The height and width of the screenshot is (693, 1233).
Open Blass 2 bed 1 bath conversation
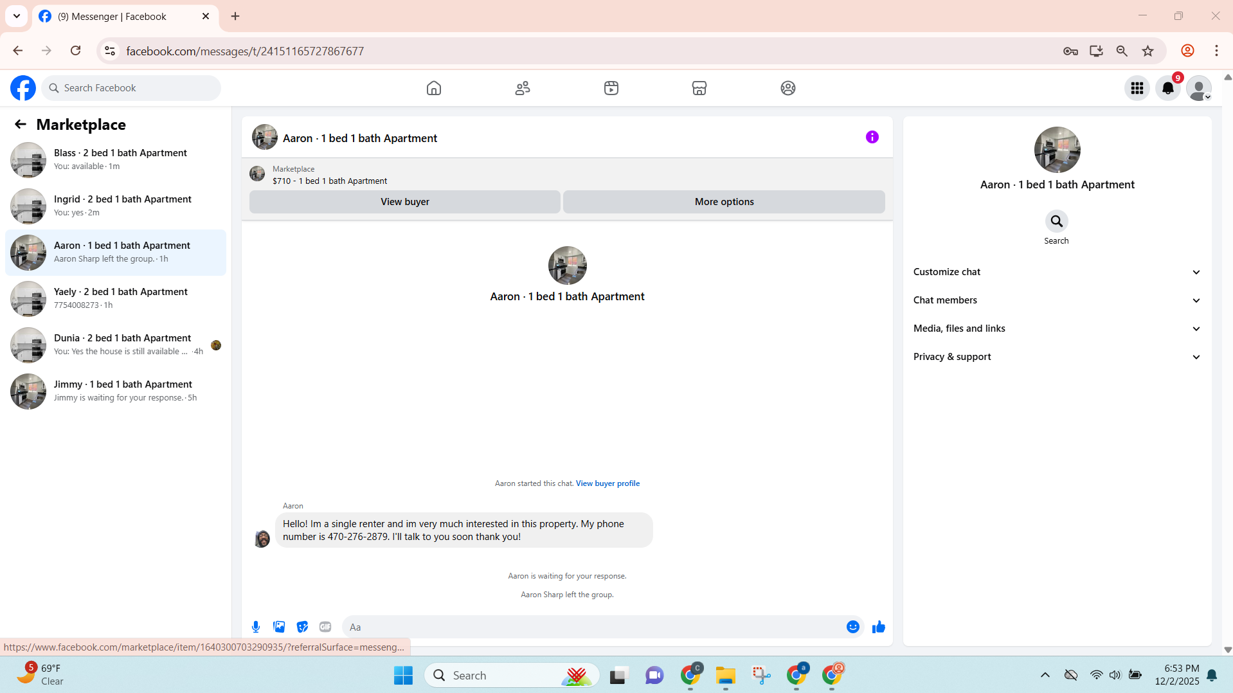point(116,159)
